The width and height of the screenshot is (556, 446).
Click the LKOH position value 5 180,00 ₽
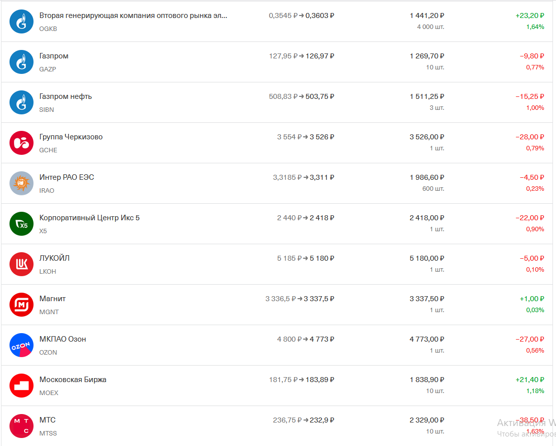pos(426,258)
